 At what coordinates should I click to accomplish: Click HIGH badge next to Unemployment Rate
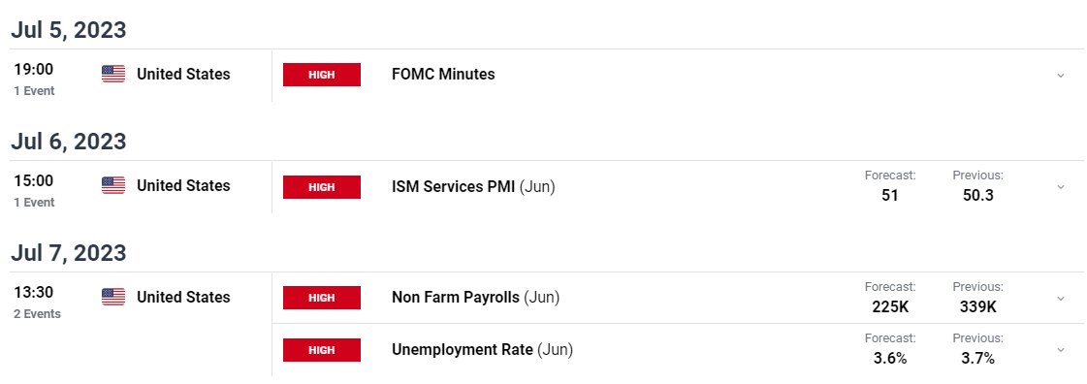point(322,350)
